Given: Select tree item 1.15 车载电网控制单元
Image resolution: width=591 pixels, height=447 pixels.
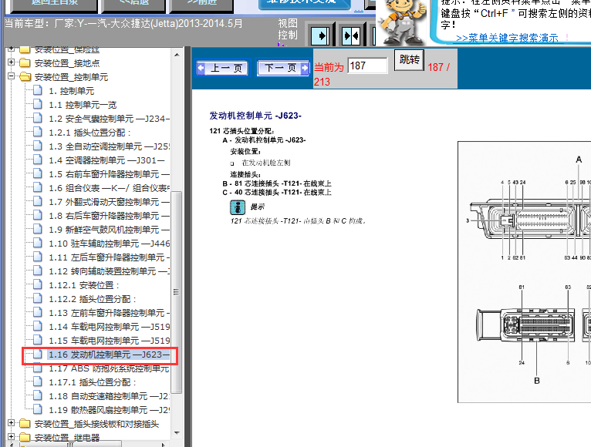Looking at the screenshot, I should [x=109, y=341].
